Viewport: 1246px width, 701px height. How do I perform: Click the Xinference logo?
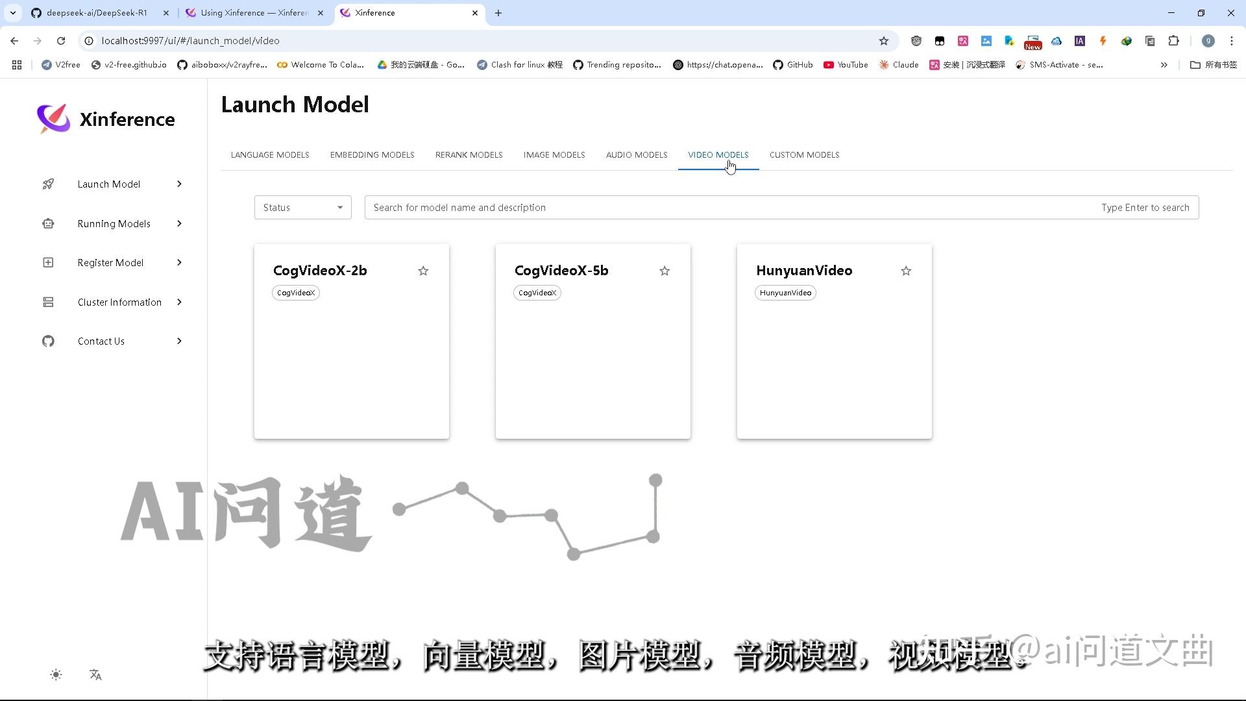pos(53,119)
